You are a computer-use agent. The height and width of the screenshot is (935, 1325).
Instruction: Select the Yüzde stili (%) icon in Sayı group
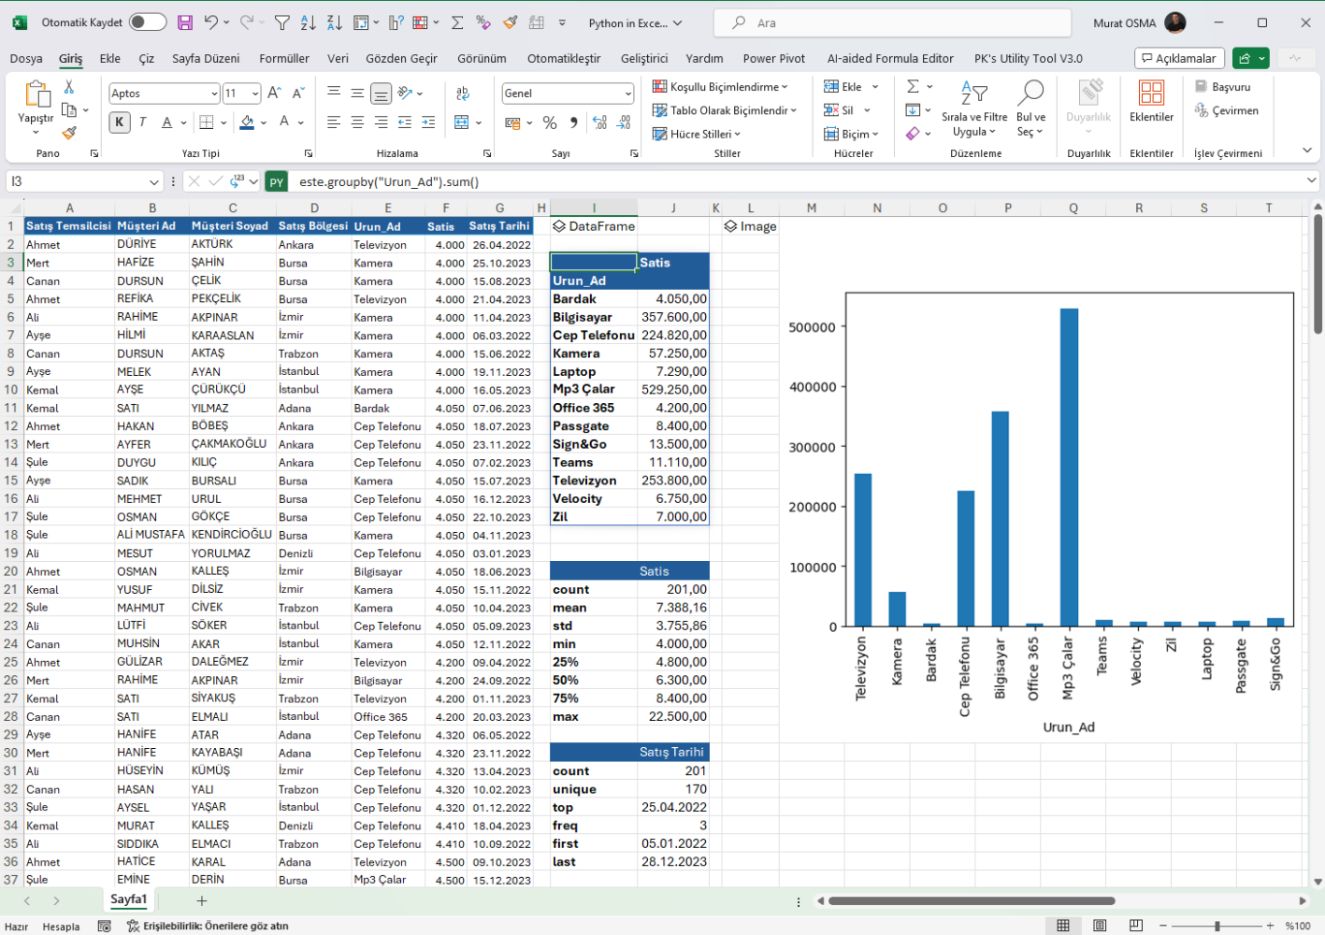[x=548, y=122]
